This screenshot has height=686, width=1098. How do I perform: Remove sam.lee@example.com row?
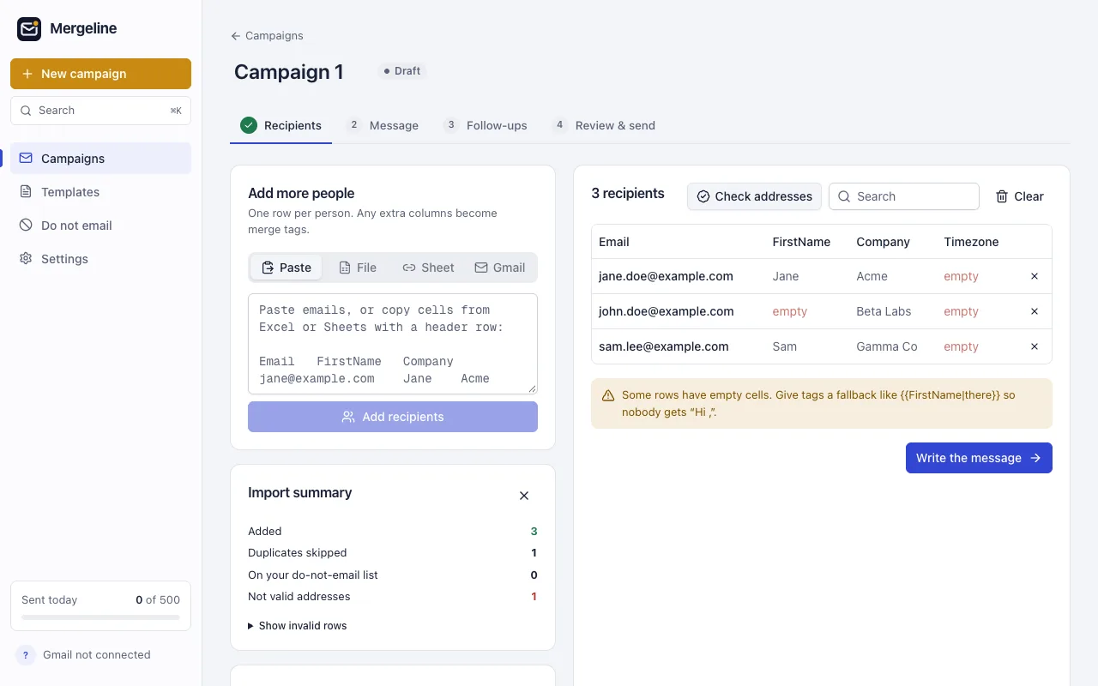click(1035, 346)
